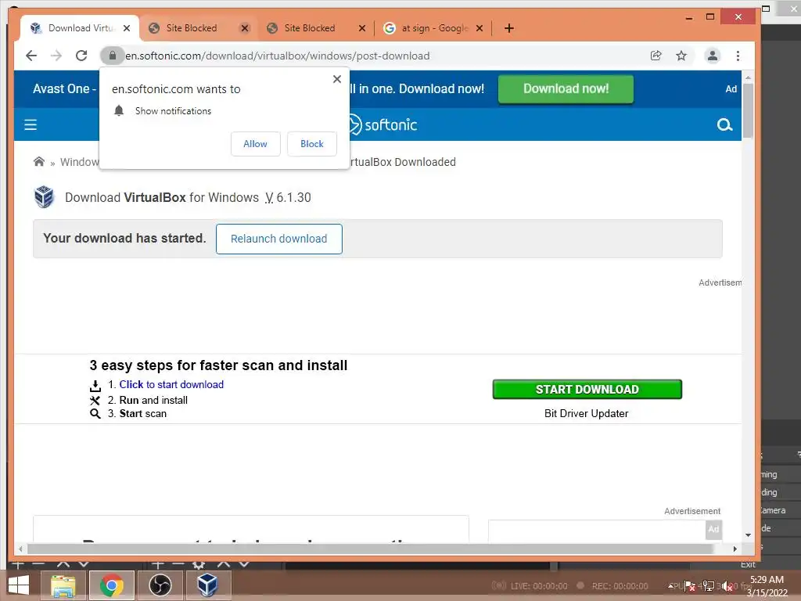Click Download now! Avast button
Viewport: 801px width, 601px height.
click(x=566, y=89)
